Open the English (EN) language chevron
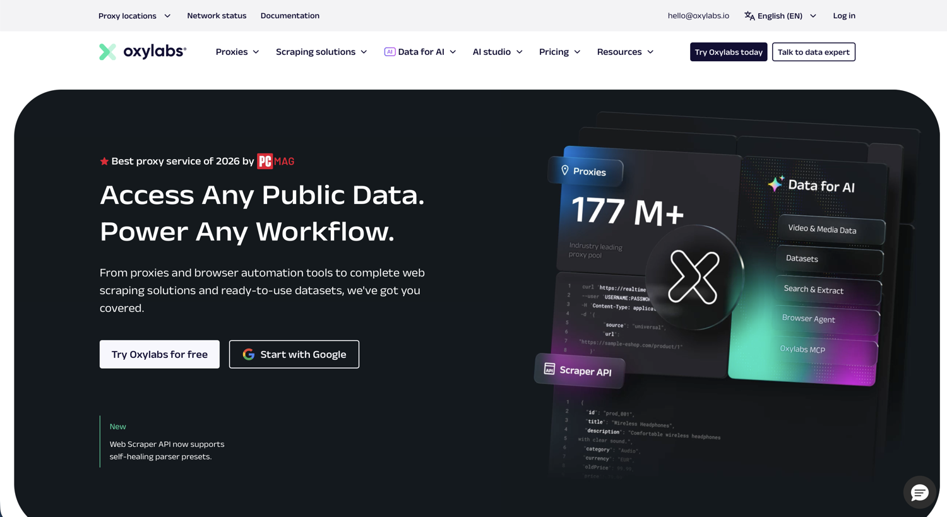This screenshot has width=947, height=517. coord(813,16)
